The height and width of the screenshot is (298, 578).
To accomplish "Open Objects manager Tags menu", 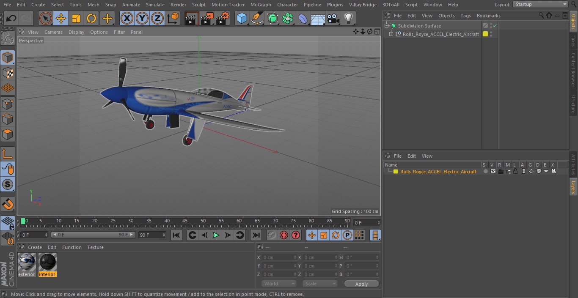I will click(x=465, y=16).
